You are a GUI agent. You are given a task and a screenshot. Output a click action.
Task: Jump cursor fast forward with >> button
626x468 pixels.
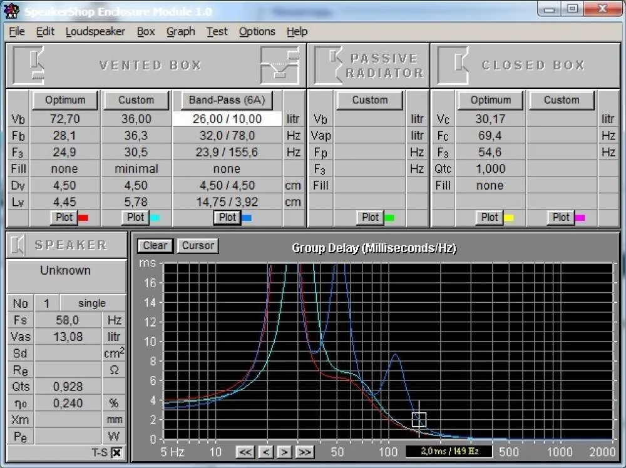tap(305, 452)
